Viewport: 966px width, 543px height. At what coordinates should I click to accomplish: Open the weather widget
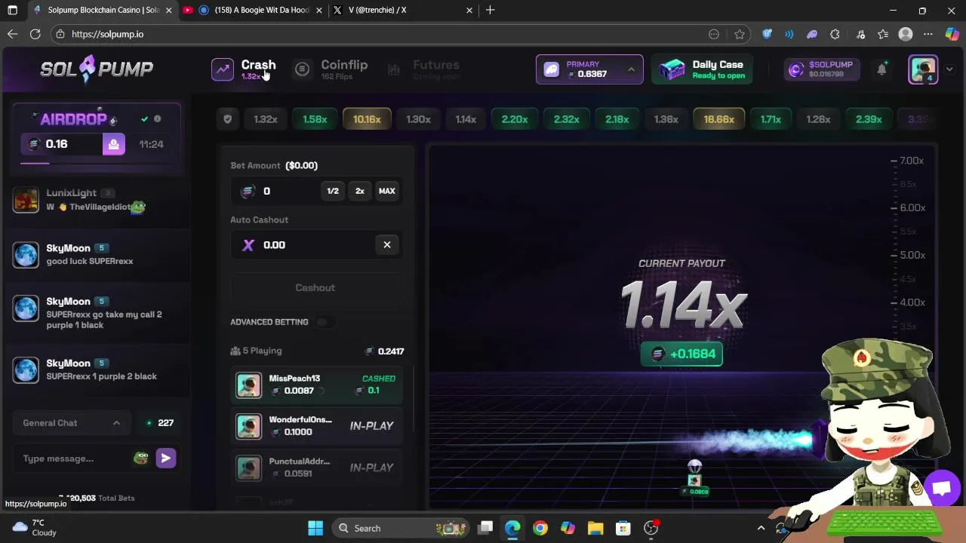click(35, 527)
